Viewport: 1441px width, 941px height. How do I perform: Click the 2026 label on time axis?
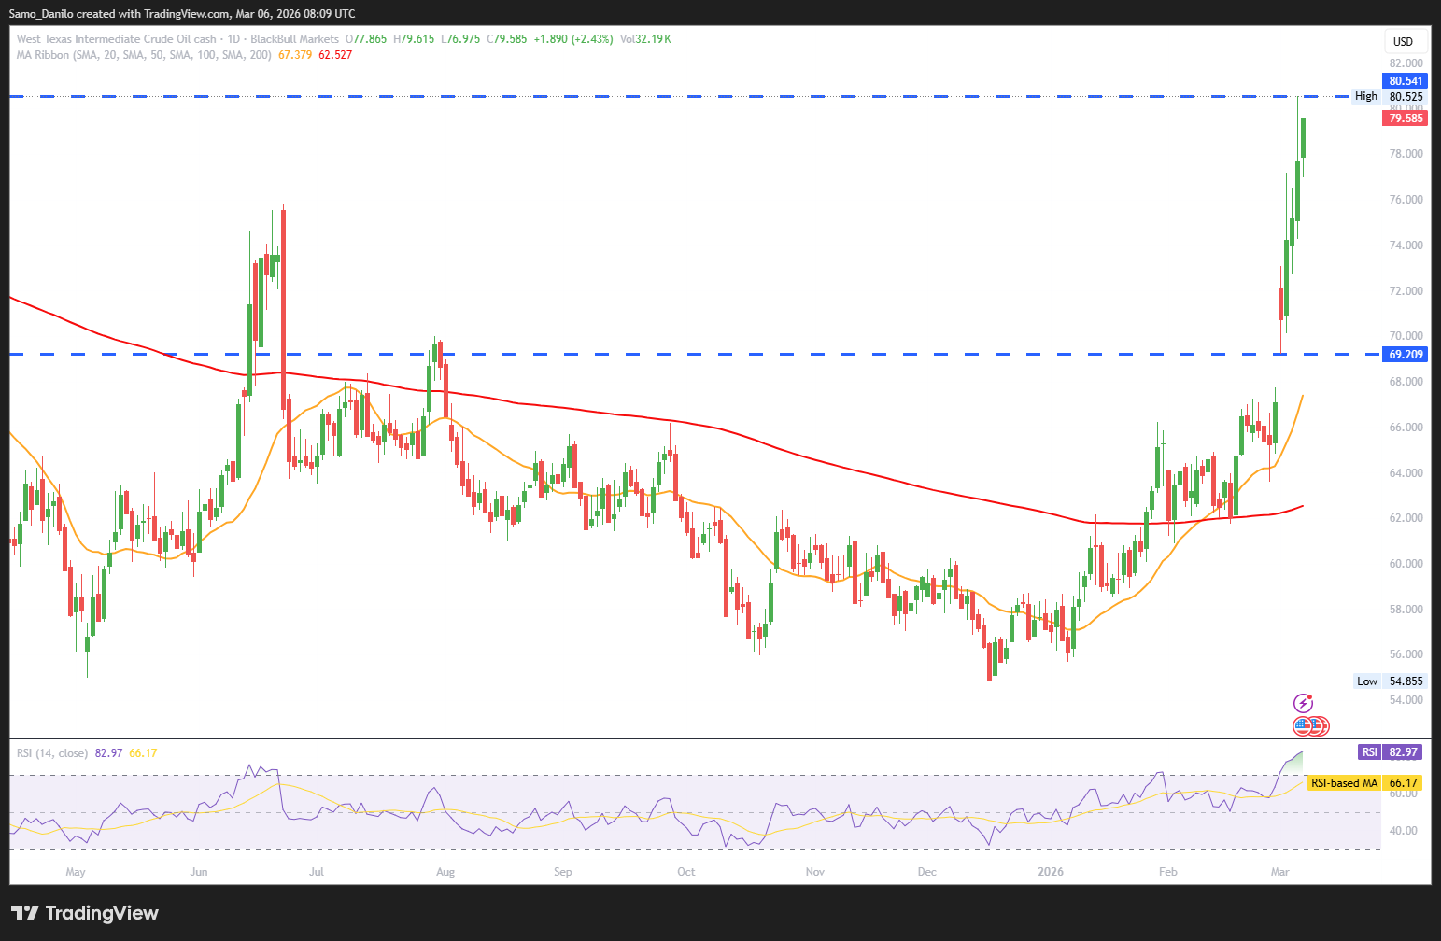tap(1051, 872)
